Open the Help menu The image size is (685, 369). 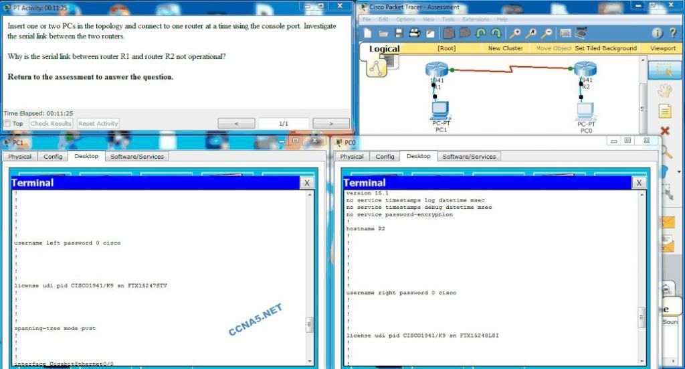[x=502, y=19]
